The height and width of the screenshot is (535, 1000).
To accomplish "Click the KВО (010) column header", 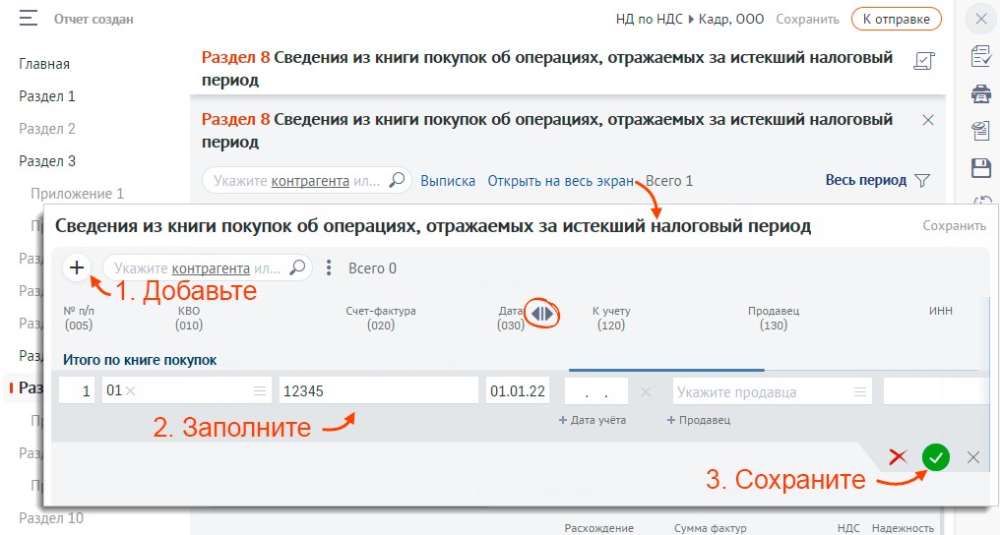I will [189, 318].
